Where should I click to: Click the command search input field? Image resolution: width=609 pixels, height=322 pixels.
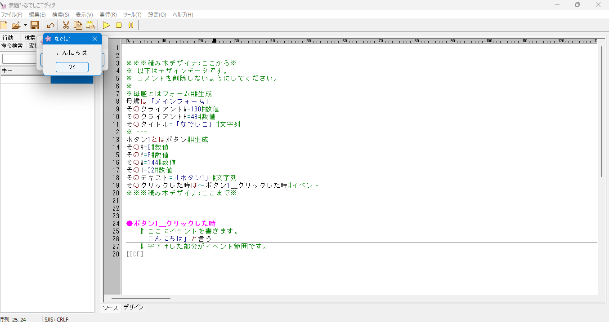(20, 59)
